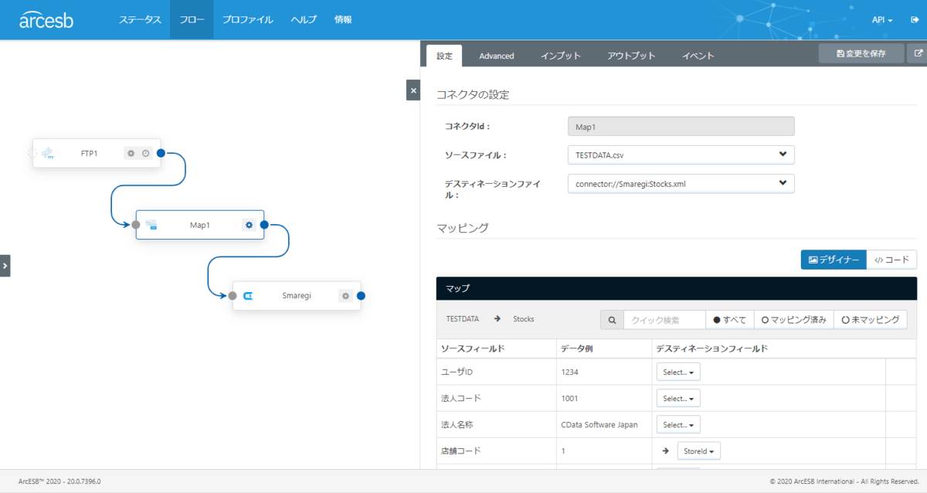This screenshot has height=493, width=927.
Task: Close the settings panel with X icon
Action: click(413, 90)
